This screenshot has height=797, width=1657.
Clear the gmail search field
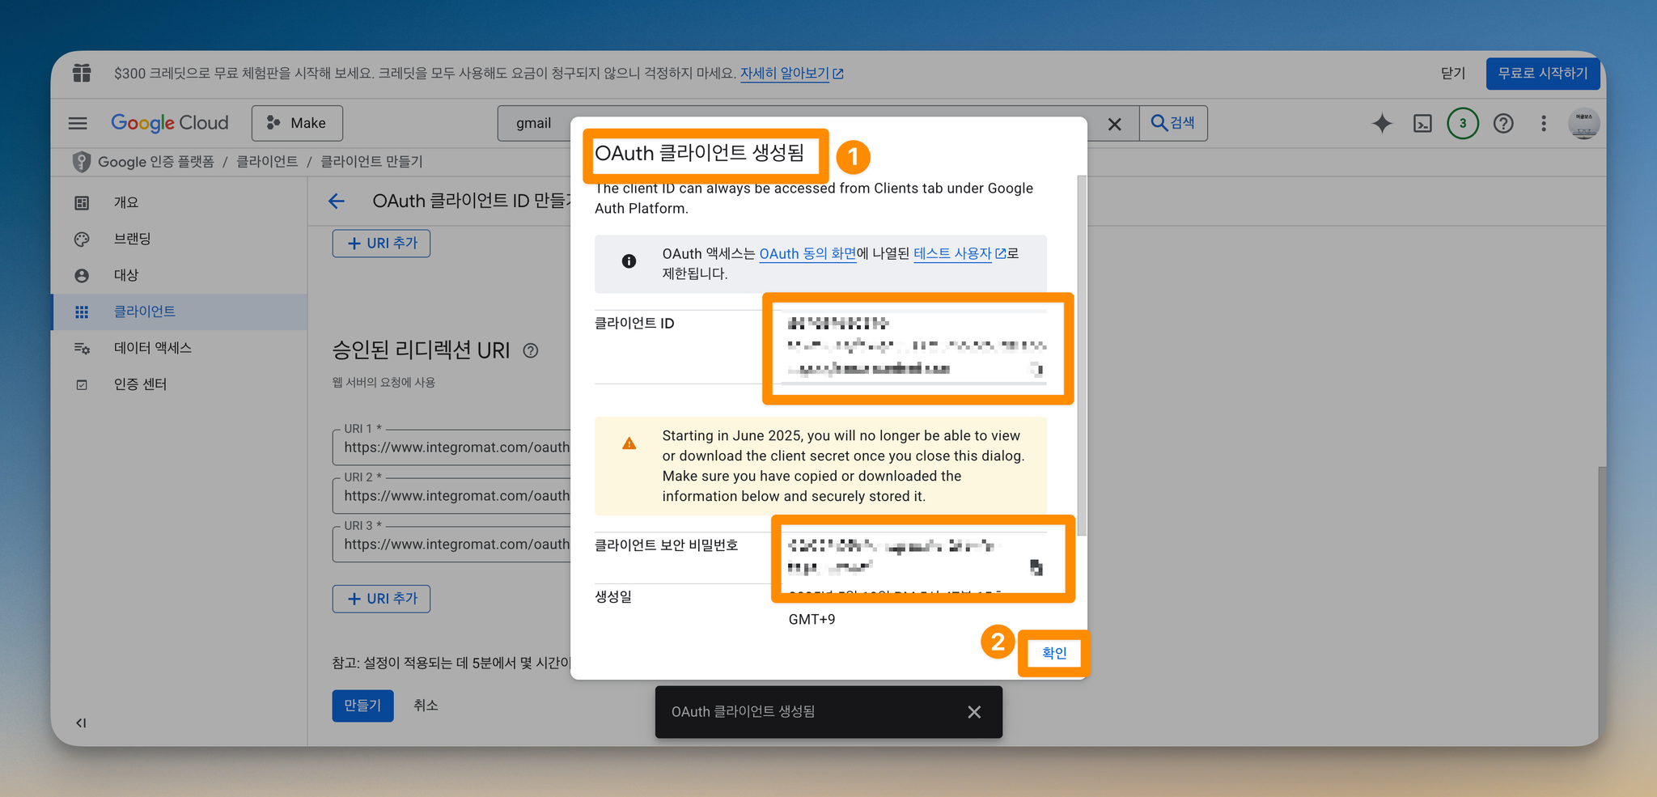tap(1114, 124)
